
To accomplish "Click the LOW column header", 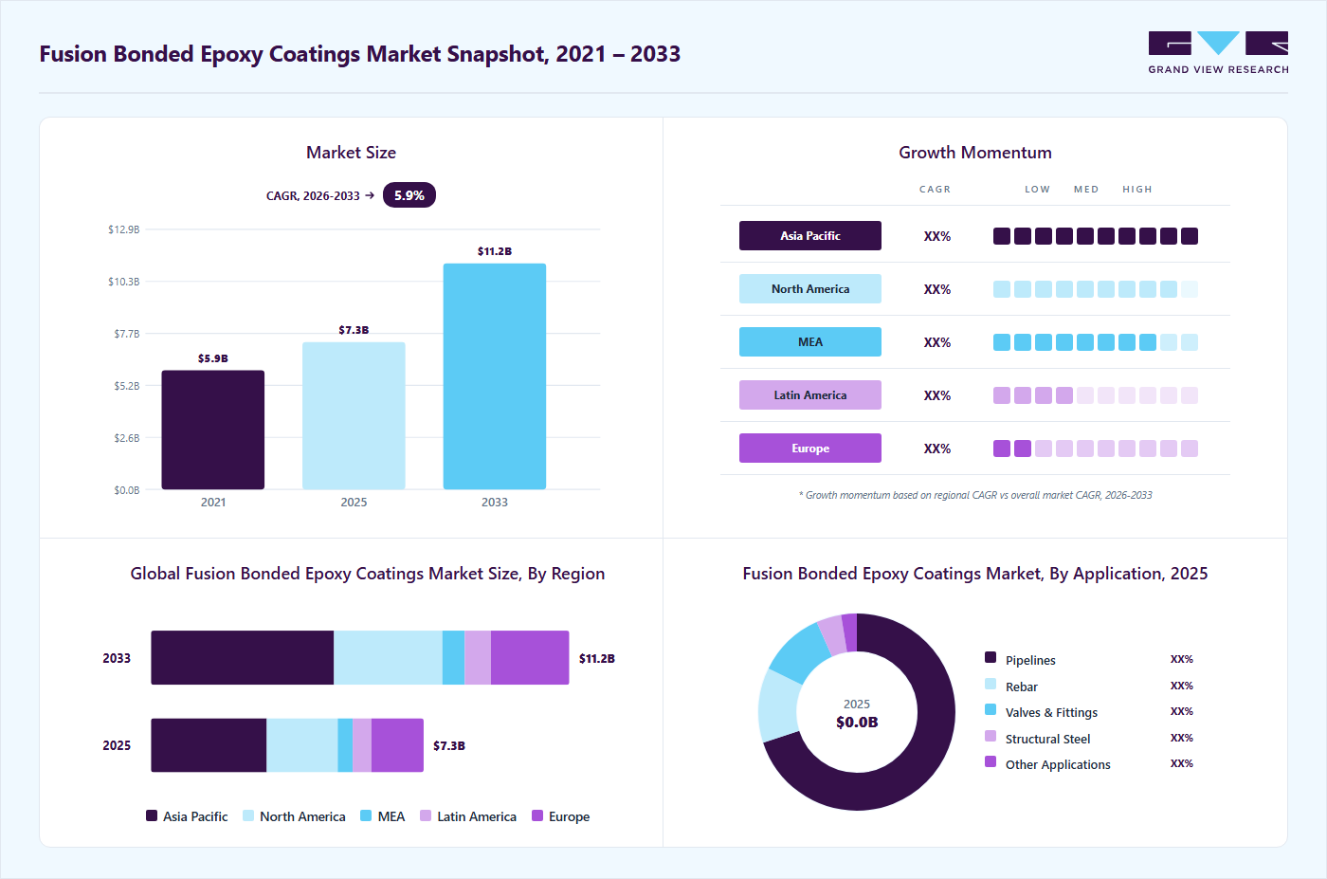I will pos(1037,190).
